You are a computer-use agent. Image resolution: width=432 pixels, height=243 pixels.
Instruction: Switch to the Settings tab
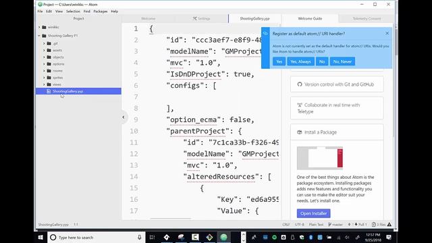tap(201, 18)
